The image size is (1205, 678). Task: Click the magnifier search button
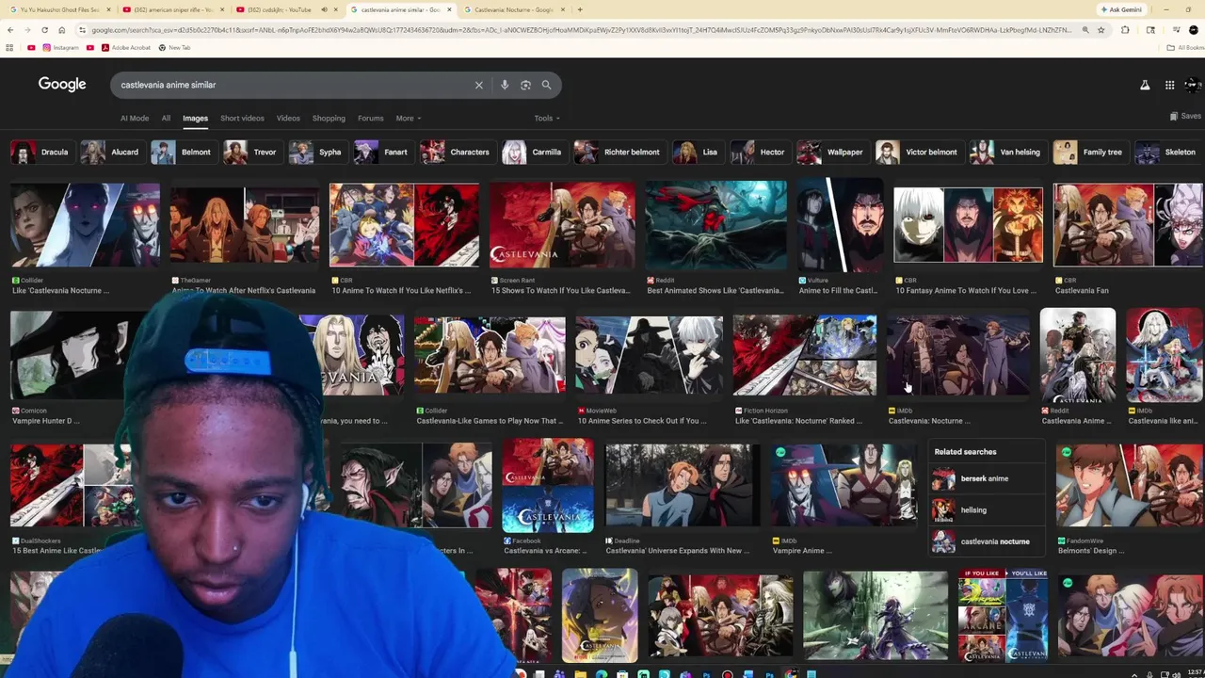click(546, 85)
